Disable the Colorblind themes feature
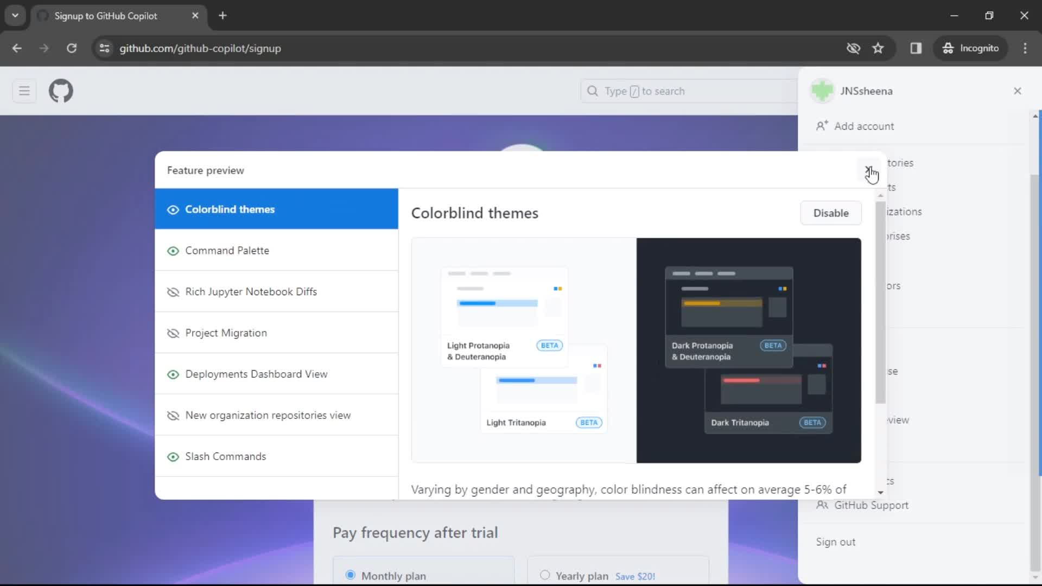Image resolution: width=1042 pixels, height=586 pixels. [831, 213]
